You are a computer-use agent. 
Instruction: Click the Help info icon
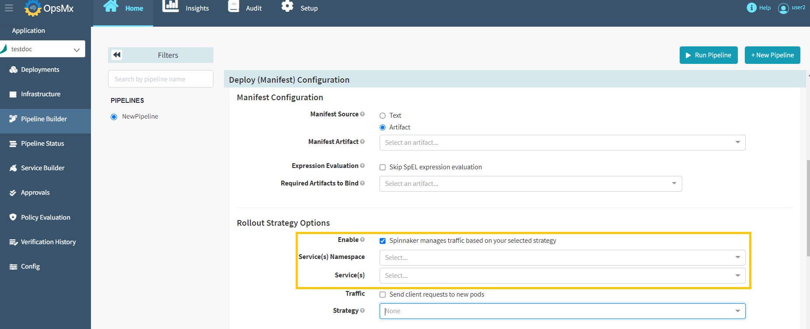click(x=751, y=8)
